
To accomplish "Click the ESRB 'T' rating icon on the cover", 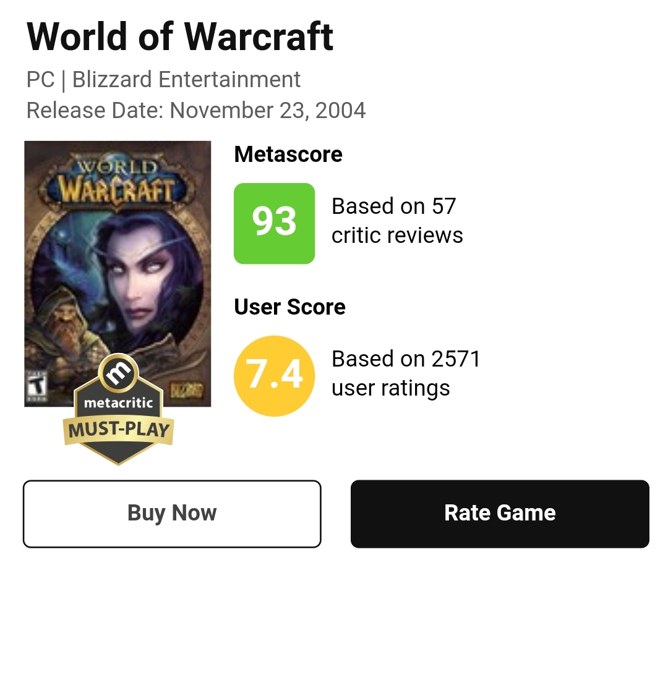I will [37, 386].
